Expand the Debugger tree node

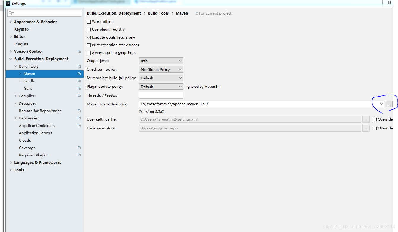[15, 103]
